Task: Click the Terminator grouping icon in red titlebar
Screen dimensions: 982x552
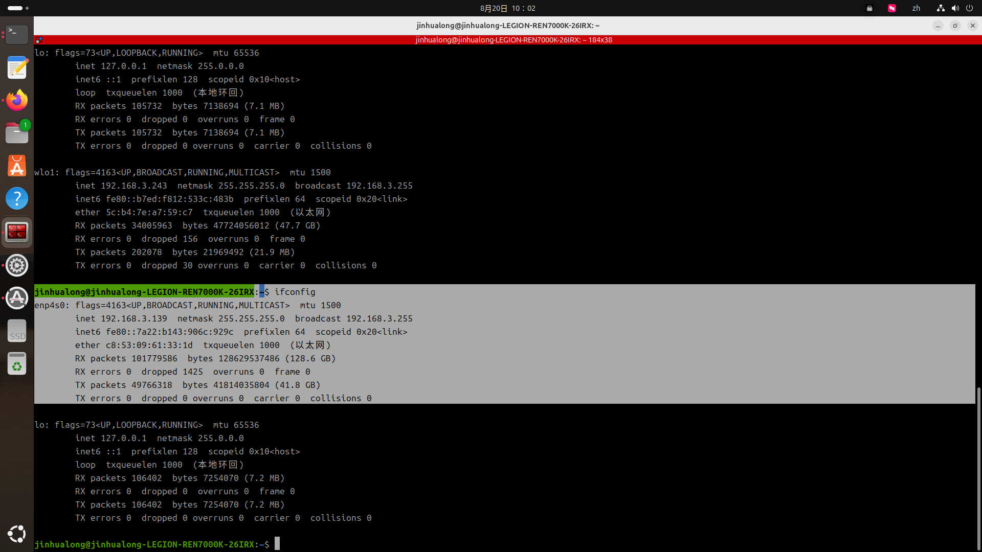Action: (x=39, y=40)
